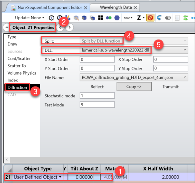Open the Object Viewer blue cube icon
195x183 pixels.
click(84, 18)
